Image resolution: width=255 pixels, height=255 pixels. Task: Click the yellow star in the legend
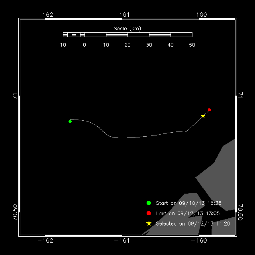point(149,224)
